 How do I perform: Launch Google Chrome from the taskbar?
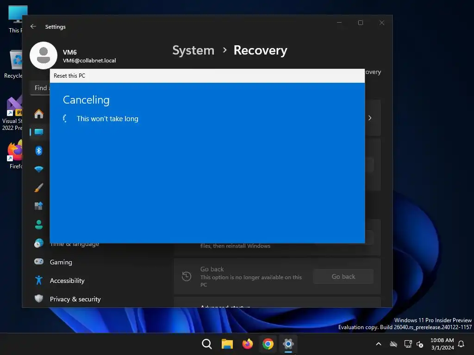(x=268, y=344)
